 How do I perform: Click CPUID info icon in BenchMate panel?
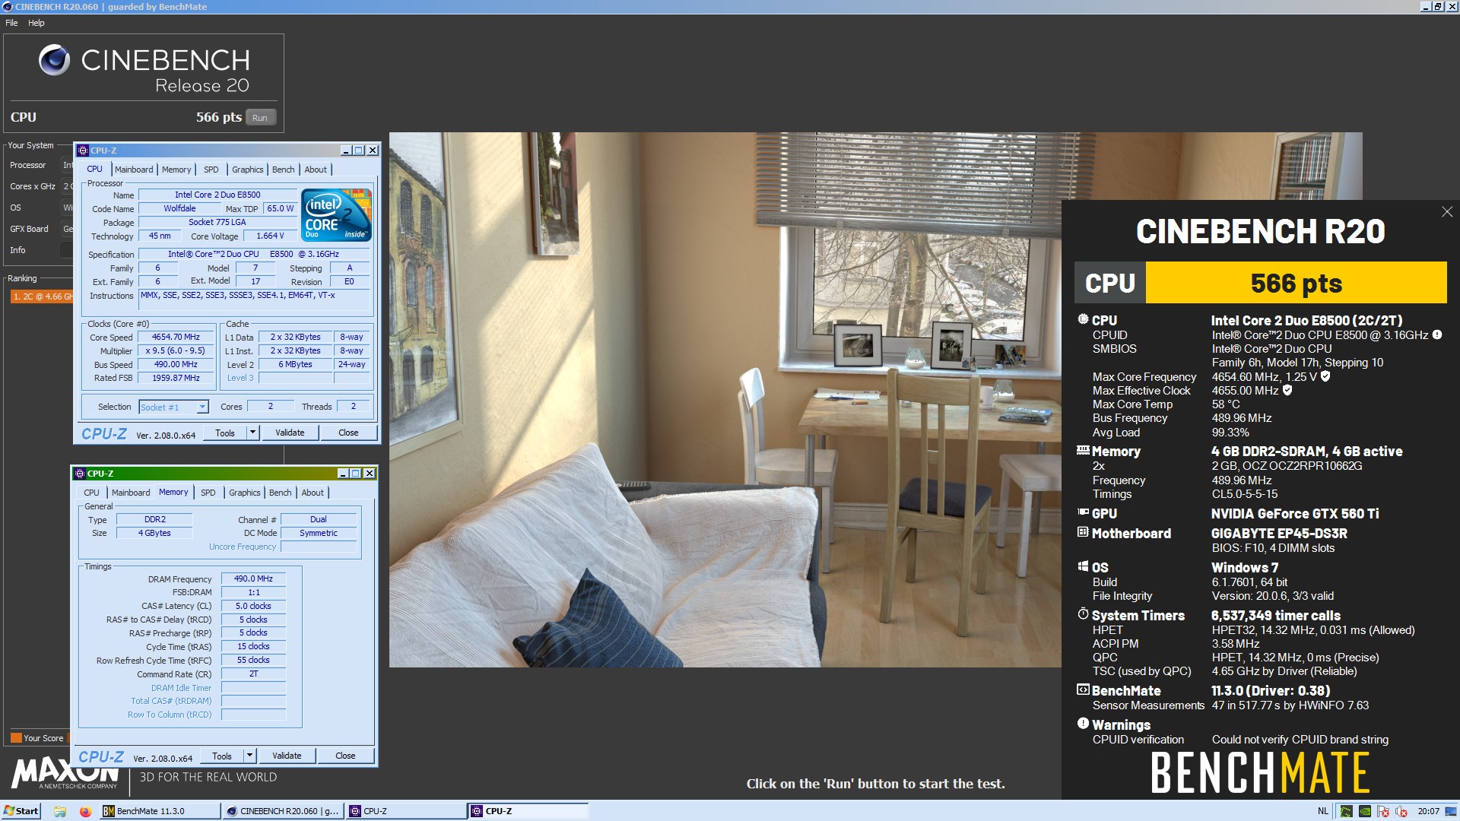click(x=1437, y=334)
